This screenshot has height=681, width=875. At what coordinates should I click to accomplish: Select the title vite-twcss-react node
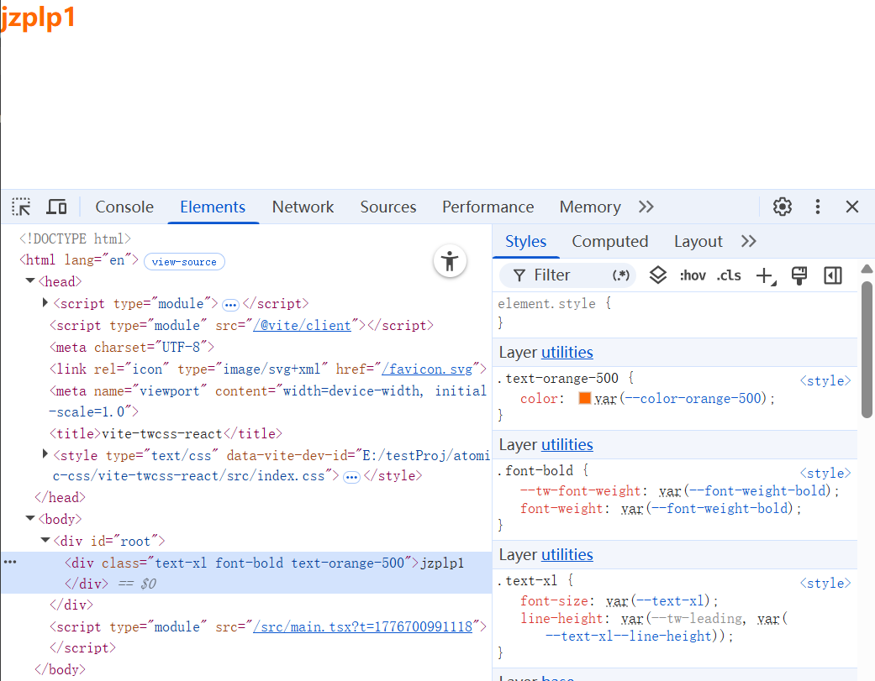(x=166, y=433)
